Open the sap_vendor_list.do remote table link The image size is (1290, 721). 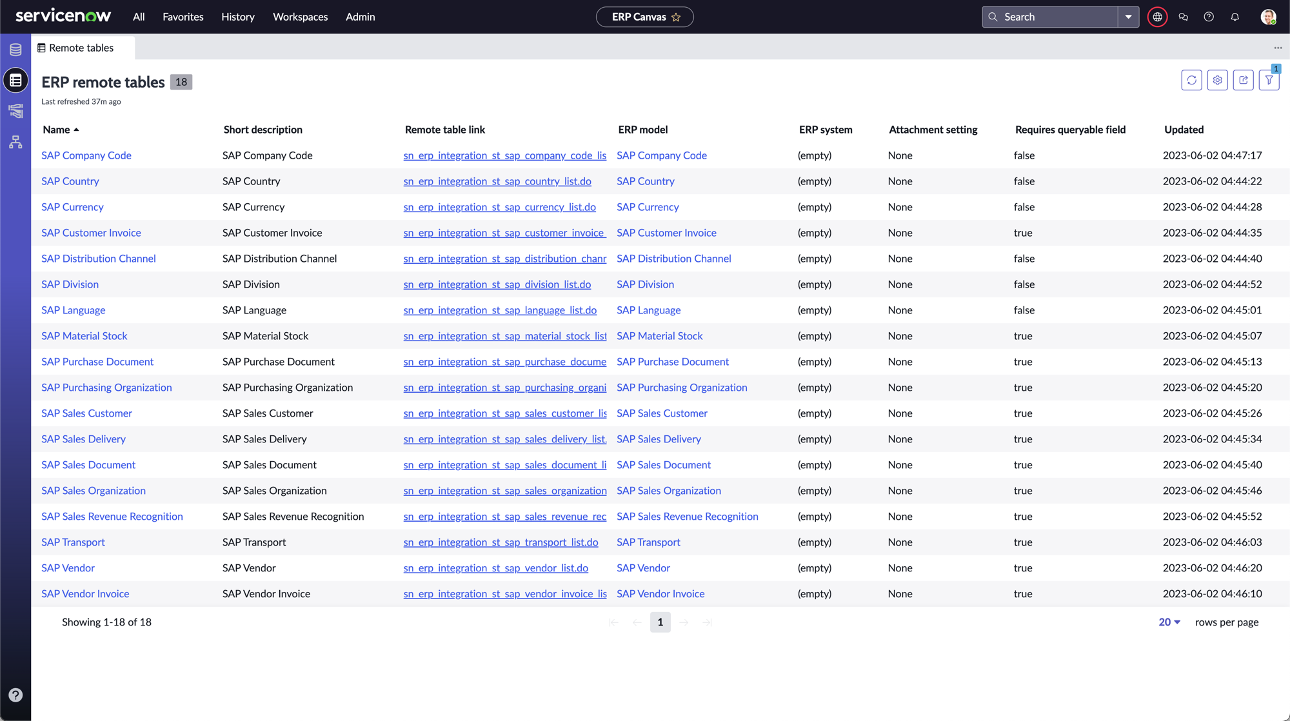pos(495,568)
